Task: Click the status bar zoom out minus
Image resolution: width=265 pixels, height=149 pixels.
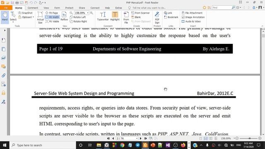Action: pyautogui.click(x=237, y=138)
